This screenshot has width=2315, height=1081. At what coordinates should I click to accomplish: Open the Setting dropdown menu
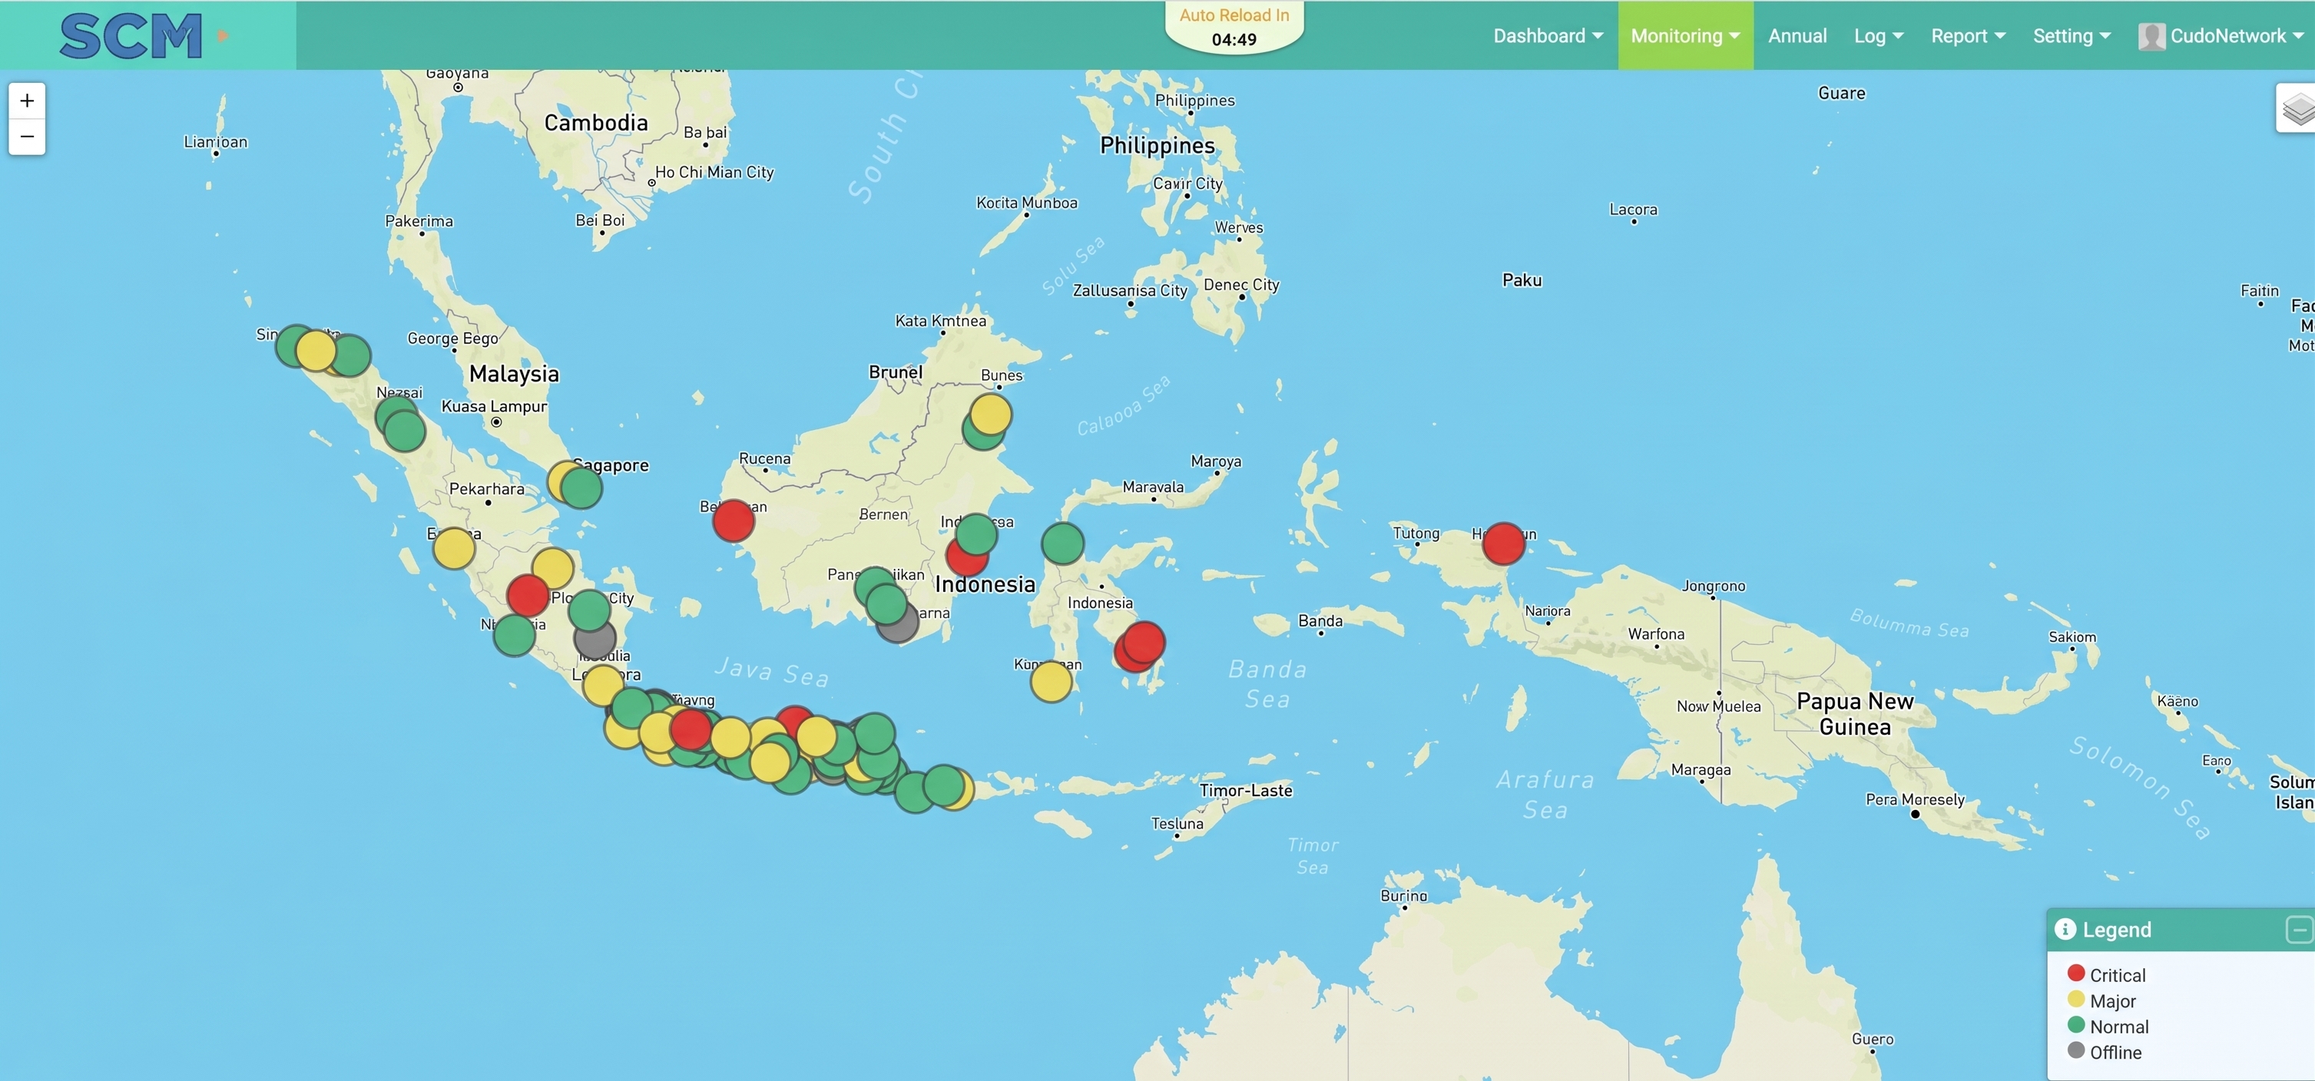(x=2072, y=36)
